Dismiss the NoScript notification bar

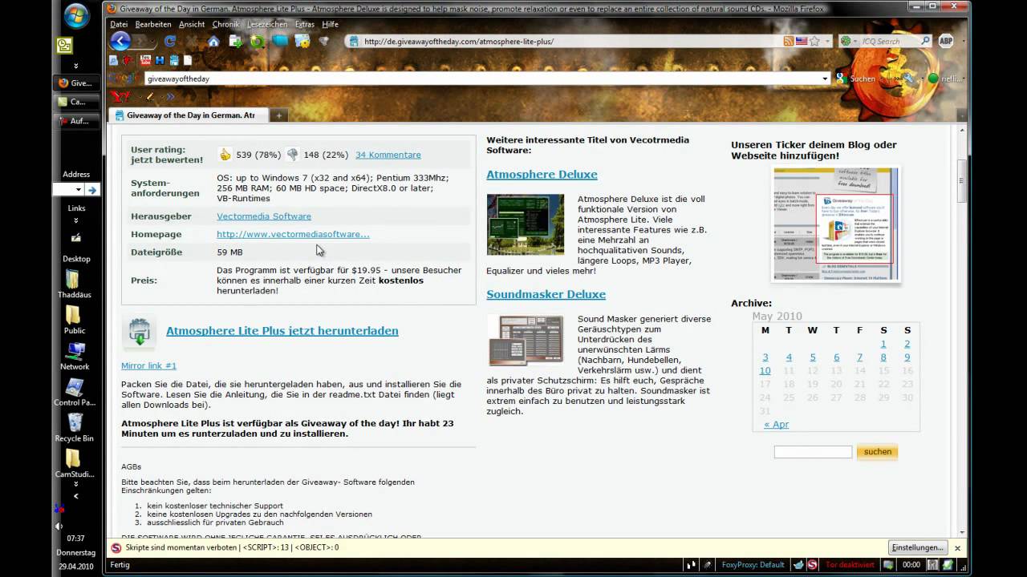pos(957,548)
